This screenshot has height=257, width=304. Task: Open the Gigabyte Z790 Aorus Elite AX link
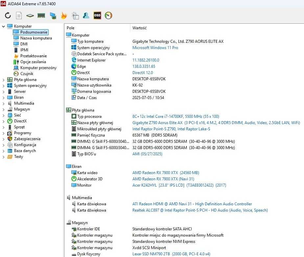tap(216, 123)
